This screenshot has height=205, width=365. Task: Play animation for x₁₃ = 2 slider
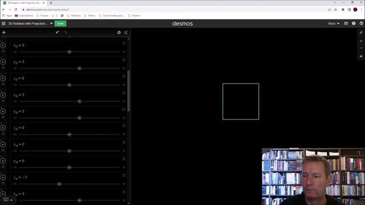coord(3,95)
